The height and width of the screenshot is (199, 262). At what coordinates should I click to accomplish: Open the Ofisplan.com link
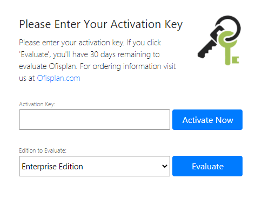[x=58, y=78]
